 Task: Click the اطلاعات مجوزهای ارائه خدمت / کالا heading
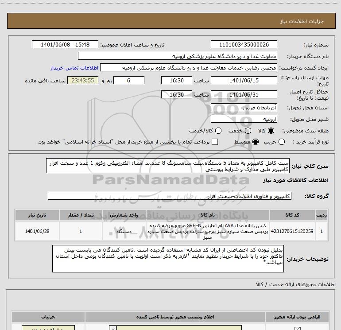[x=295, y=284]
